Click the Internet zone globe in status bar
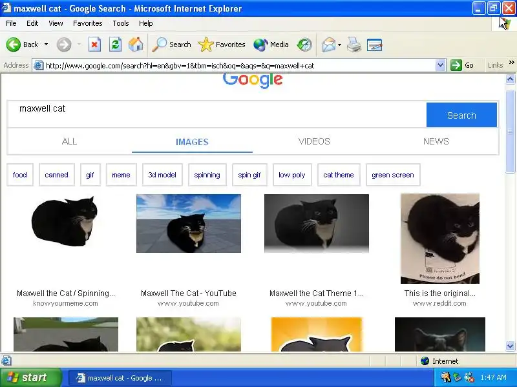The width and height of the screenshot is (517, 387). [x=425, y=361]
